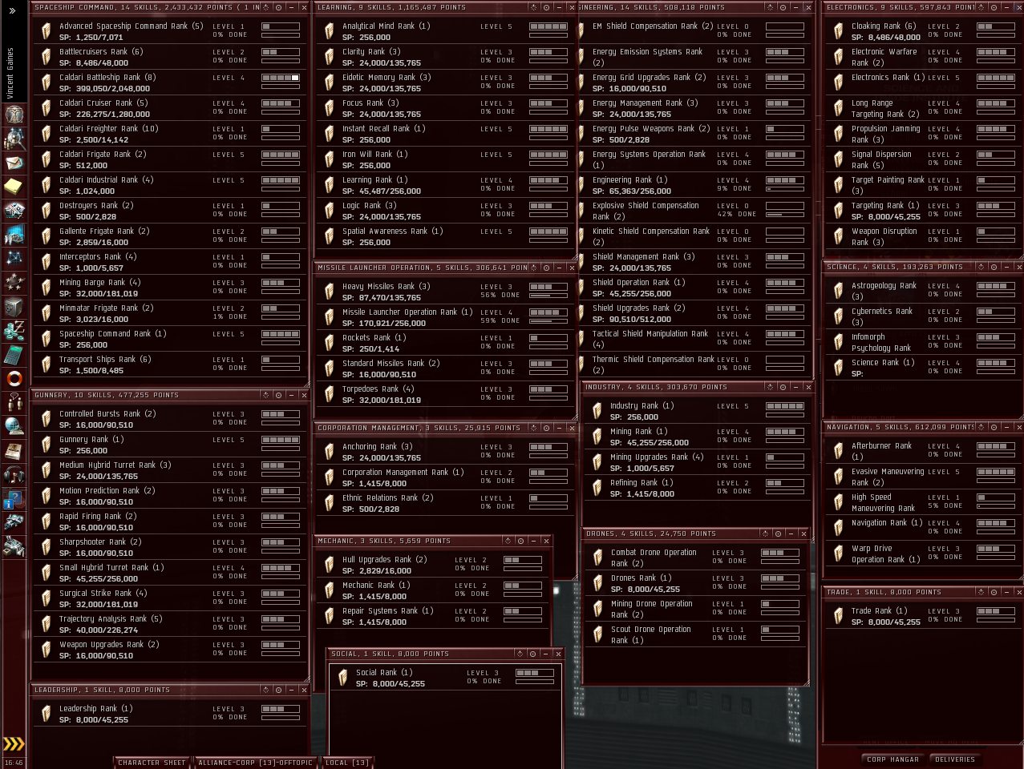This screenshot has height=769, width=1024.
Task: Open window options menu on Spaceship Command header
Action: point(265,7)
